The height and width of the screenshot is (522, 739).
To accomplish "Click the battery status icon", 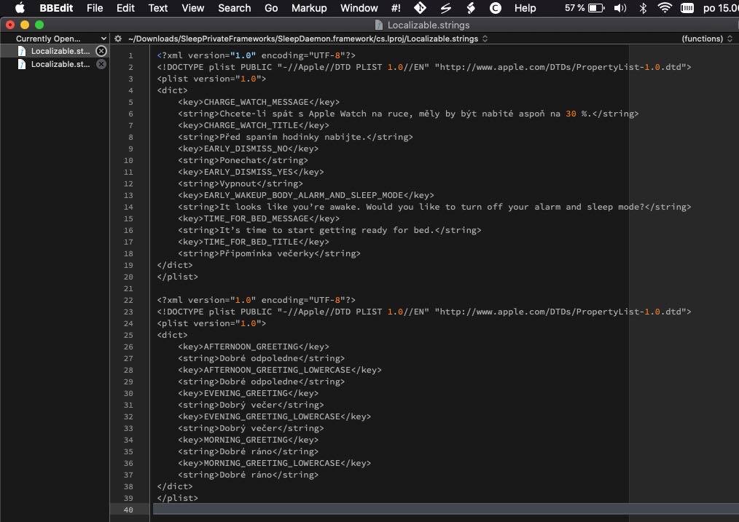I will coord(596,8).
